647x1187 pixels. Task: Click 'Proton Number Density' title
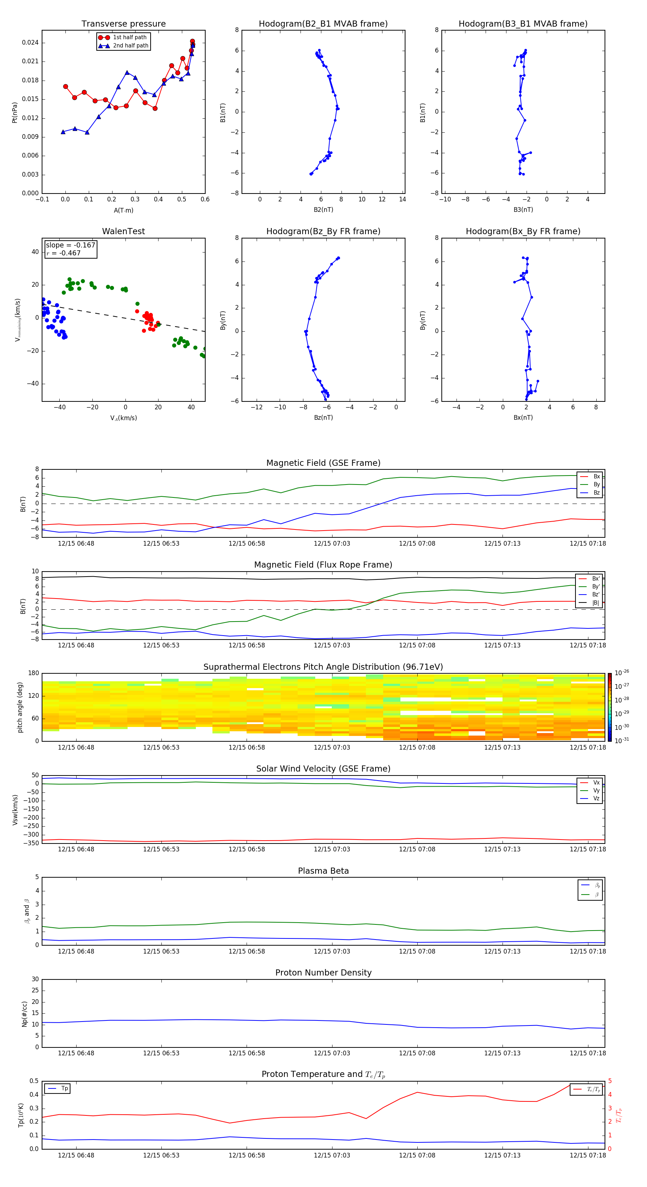[x=323, y=973]
